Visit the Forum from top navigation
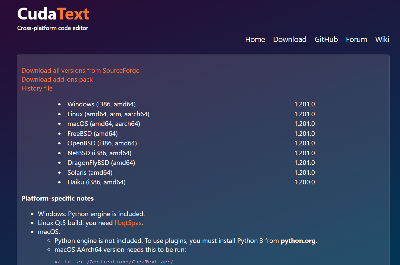 pos(356,39)
